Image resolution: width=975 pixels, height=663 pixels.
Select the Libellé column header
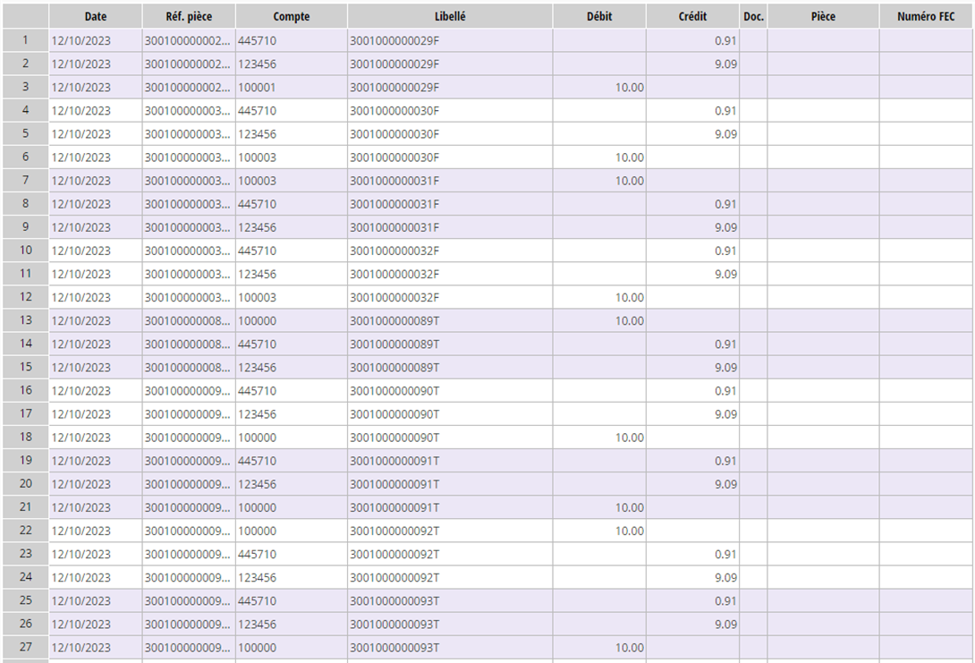pyautogui.click(x=449, y=16)
